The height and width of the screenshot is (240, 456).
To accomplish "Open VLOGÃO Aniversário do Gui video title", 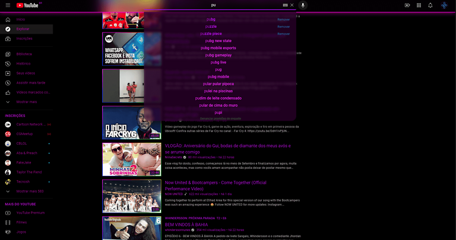I will (228, 149).
